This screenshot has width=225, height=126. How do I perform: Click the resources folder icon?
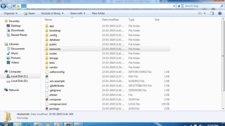click(x=47, y=49)
